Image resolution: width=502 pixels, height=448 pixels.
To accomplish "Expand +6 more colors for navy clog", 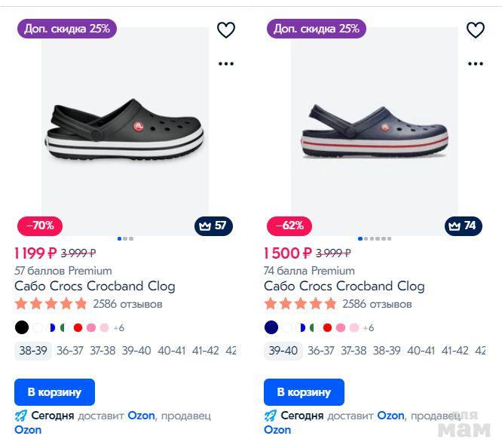I will tap(368, 328).
